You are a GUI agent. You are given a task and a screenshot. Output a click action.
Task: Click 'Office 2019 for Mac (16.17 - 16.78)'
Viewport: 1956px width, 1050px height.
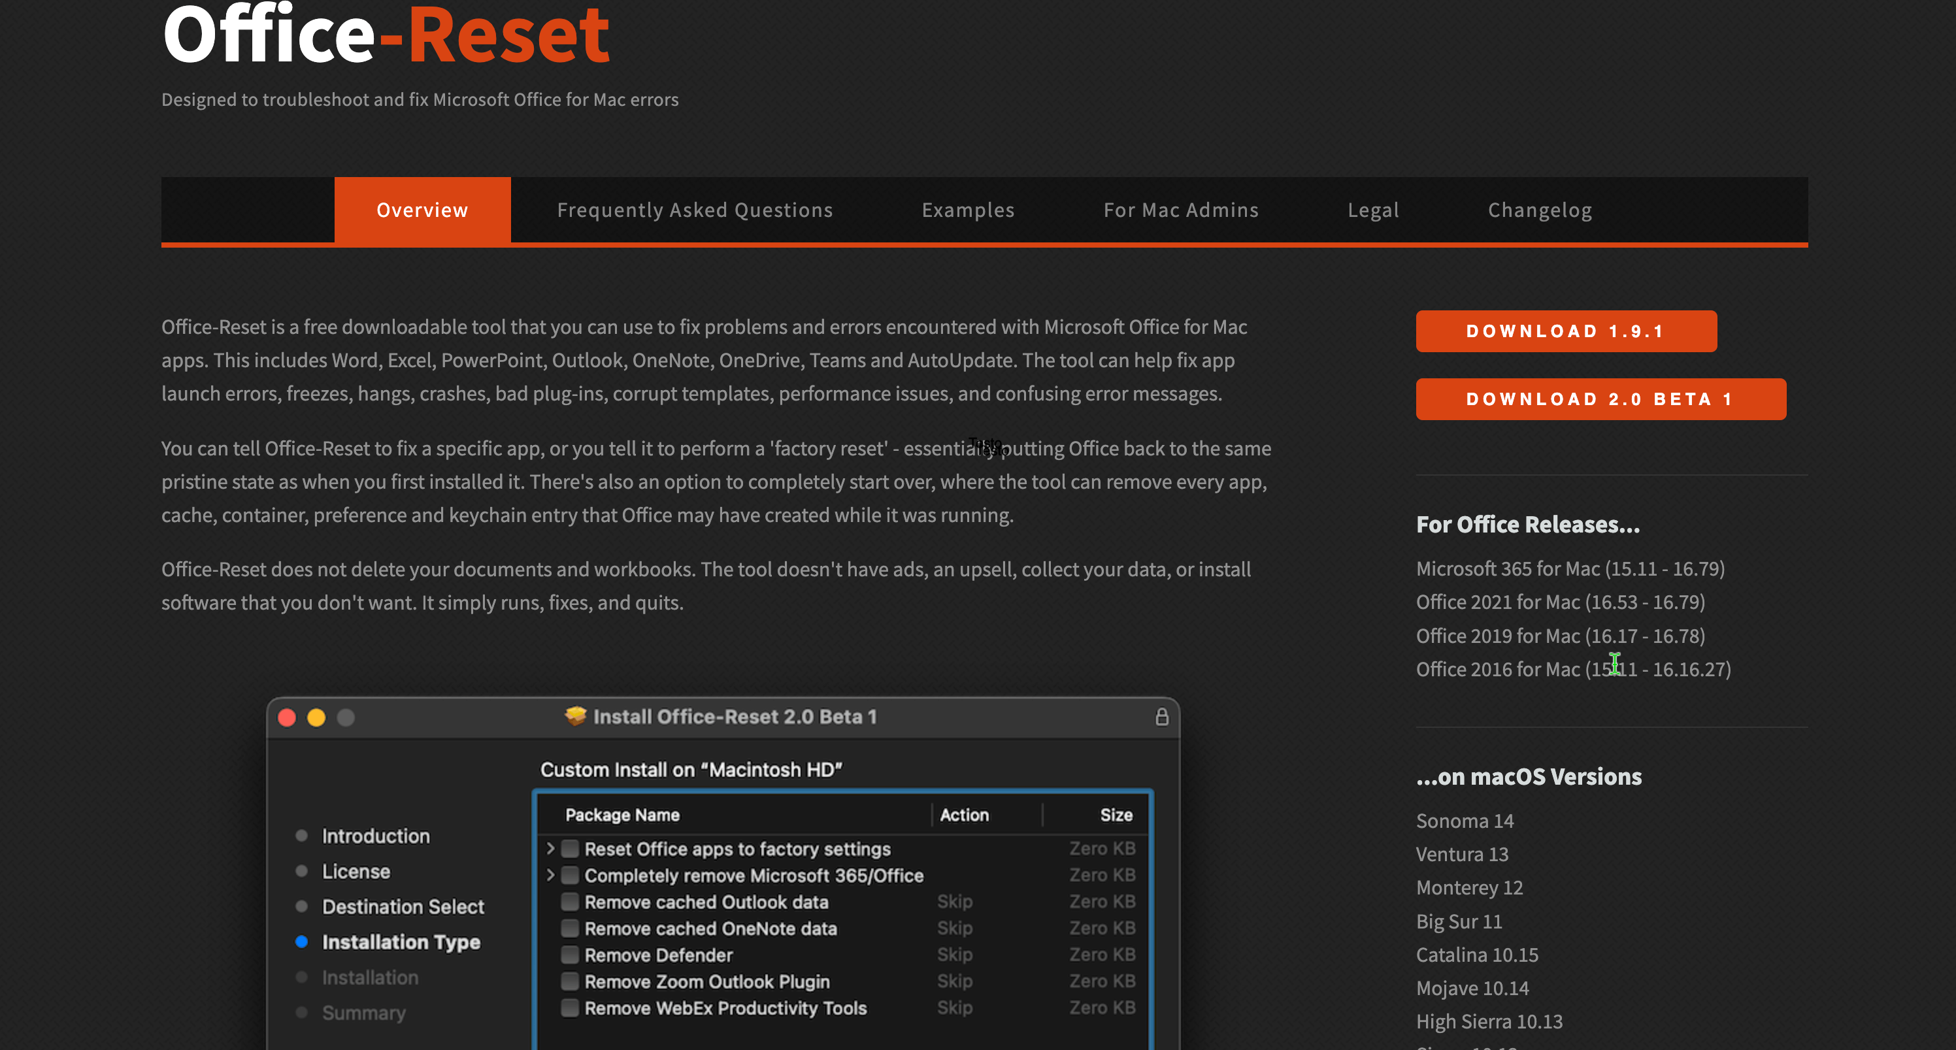point(1561,636)
